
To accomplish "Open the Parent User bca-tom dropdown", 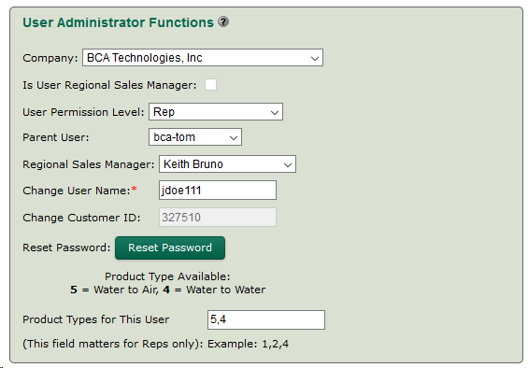I will [195, 137].
